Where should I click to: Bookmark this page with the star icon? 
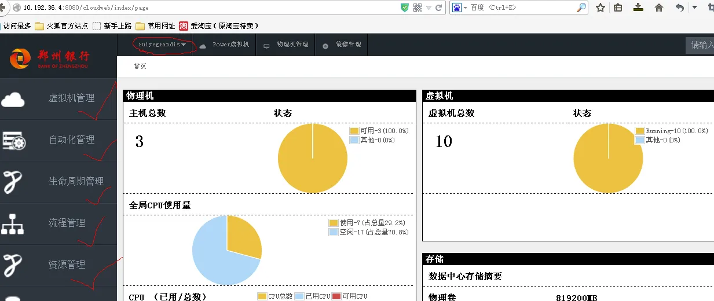(601, 8)
